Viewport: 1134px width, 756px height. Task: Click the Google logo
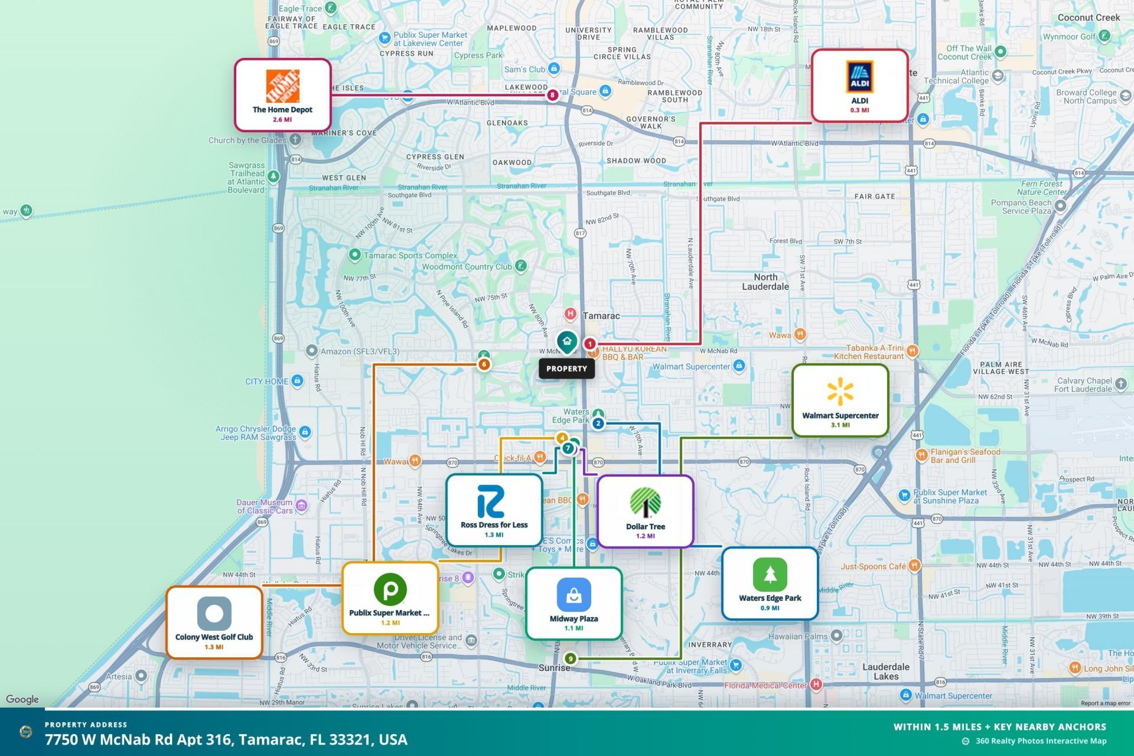(22, 699)
